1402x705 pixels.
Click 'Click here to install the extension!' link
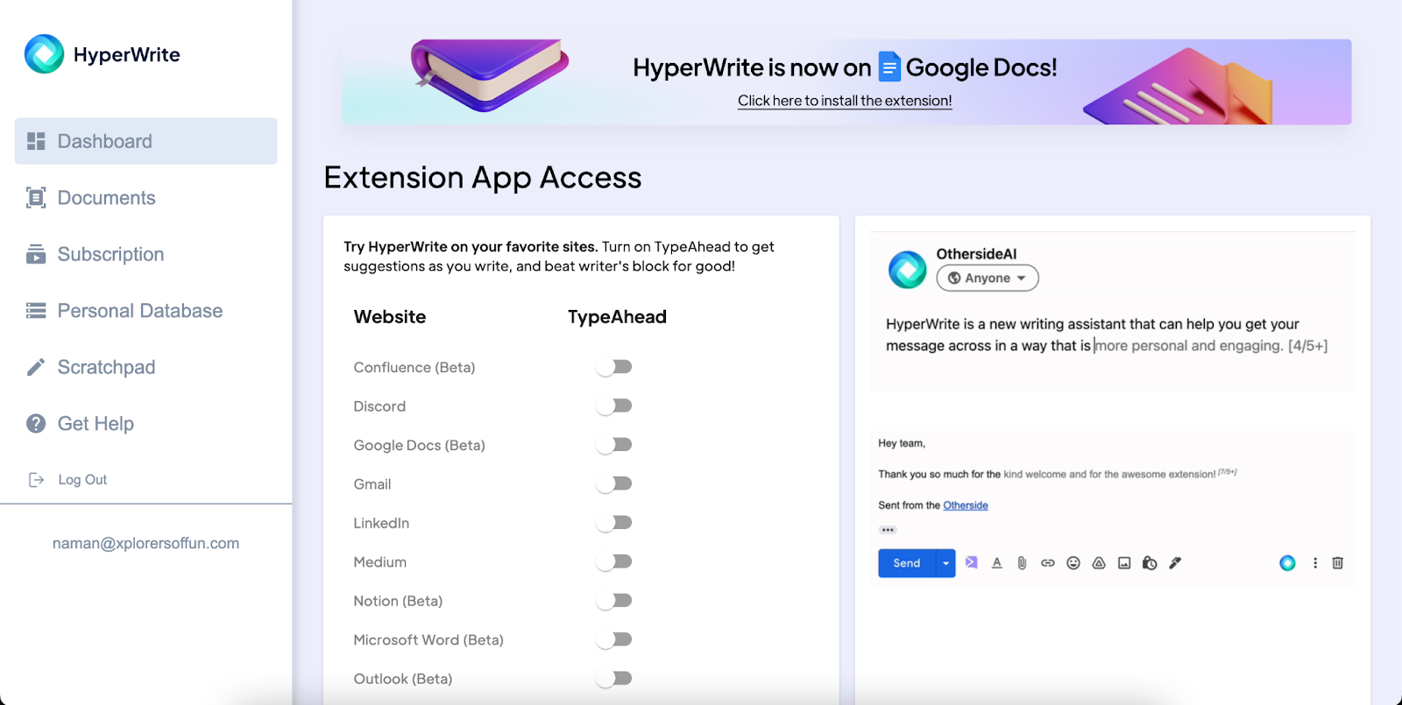(x=845, y=101)
